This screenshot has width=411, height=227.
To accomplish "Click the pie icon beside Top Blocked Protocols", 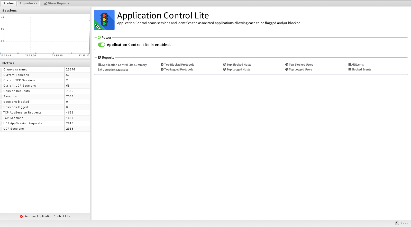I will click(162, 65).
